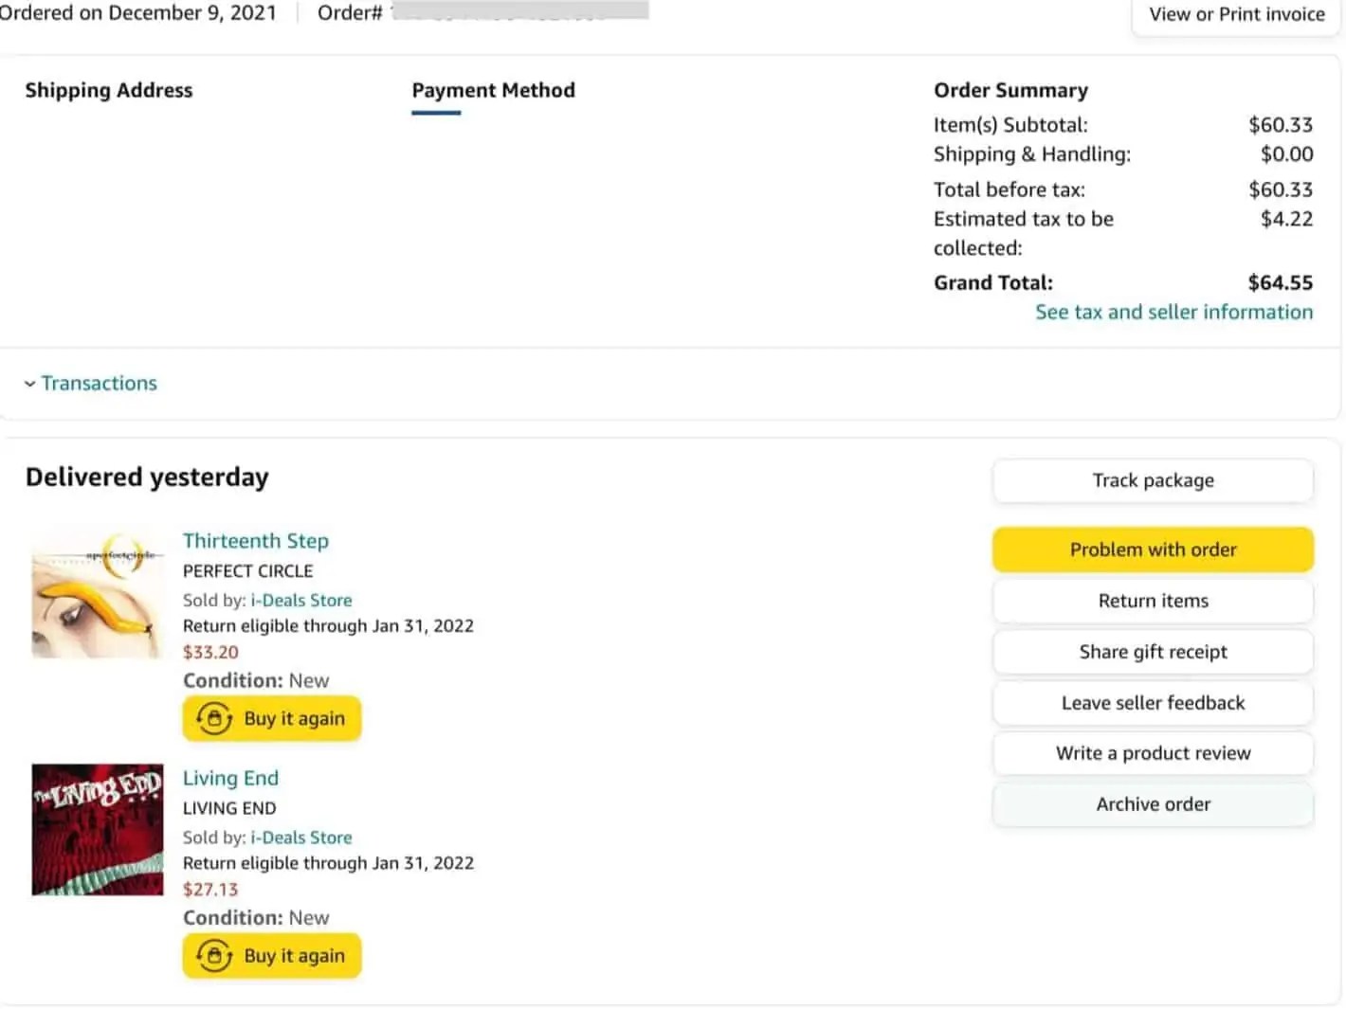The image size is (1346, 1009).
Task: Share gift receipt for this order
Action: (1153, 652)
